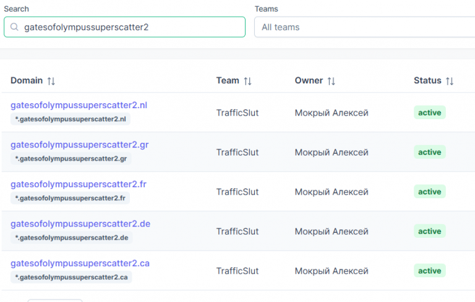Click the active badge in the .gr row
The height and width of the screenshot is (302, 475).
click(x=430, y=152)
